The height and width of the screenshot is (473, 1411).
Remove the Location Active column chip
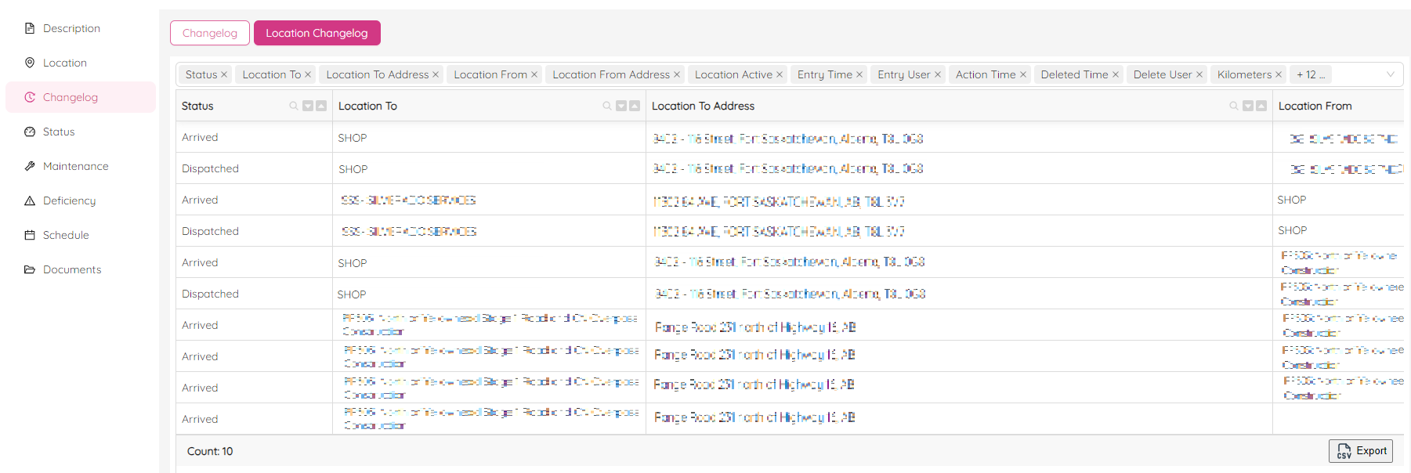click(780, 74)
